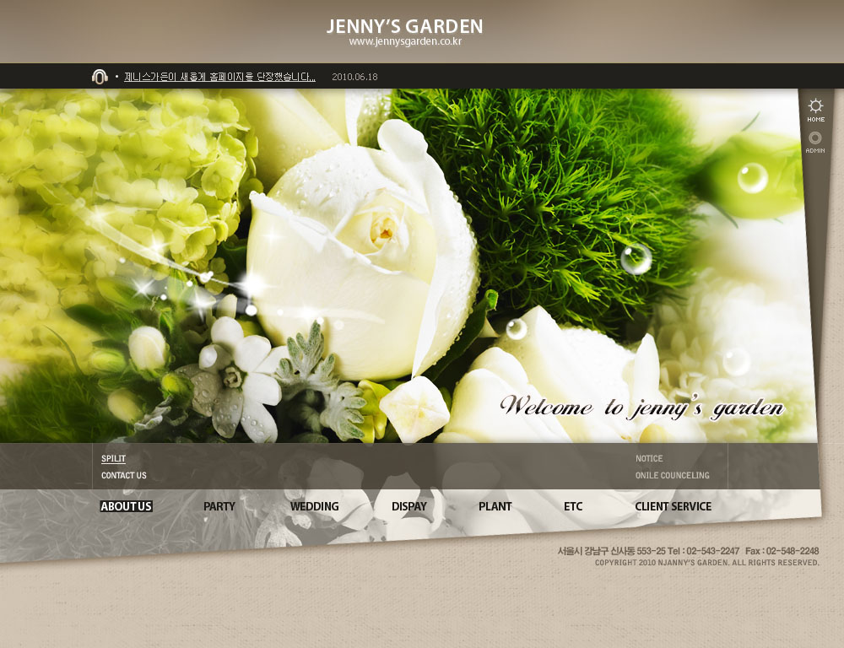The height and width of the screenshot is (648, 844).
Task: Click the headphone icon in news bar
Action: 100,77
